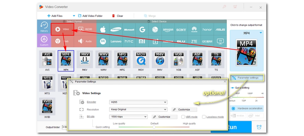The height and width of the screenshot is (136, 304).
Task: Toggle Hardware acceleration
Action: click(247, 108)
